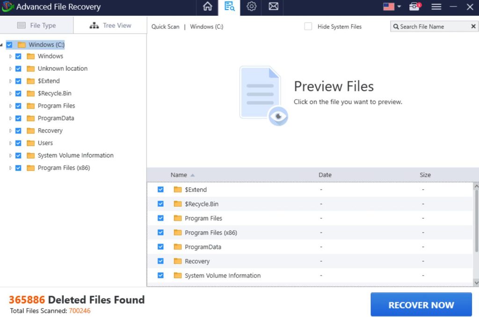Open the US flag language dropdown
Viewport: 479px width, 317px height.
[x=392, y=7]
